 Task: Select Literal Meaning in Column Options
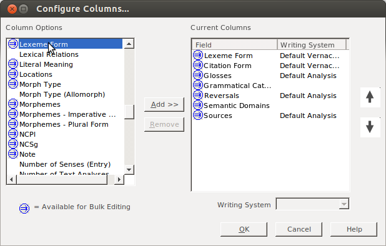pyautogui.click(x=46, y=64)
